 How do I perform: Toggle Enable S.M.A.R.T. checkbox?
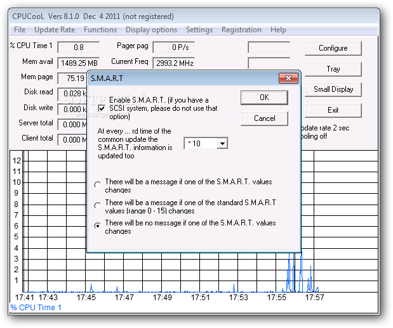pos(102,108)
